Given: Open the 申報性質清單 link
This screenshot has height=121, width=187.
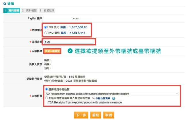Looking at the screenshot, I should 104,98.
